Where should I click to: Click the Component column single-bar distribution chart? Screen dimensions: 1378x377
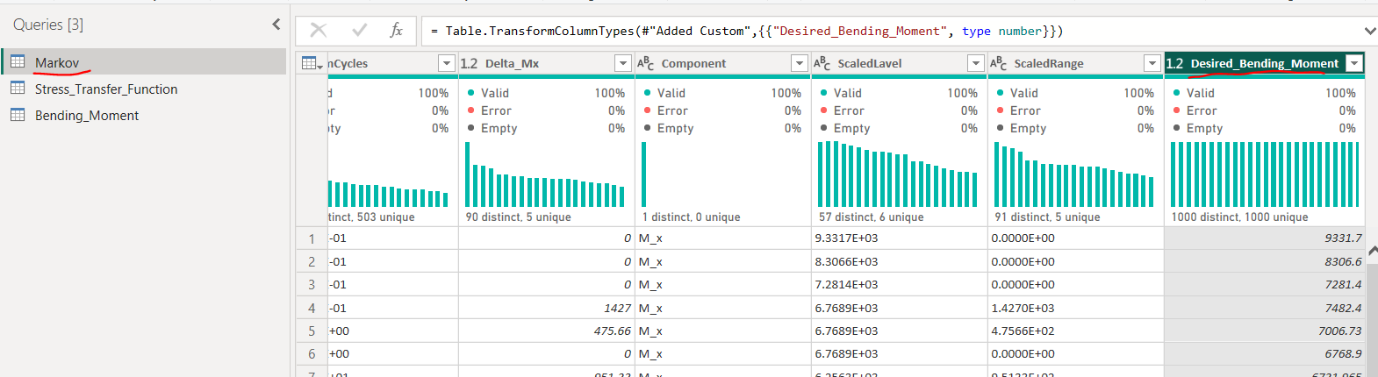(x=644, y=174)
